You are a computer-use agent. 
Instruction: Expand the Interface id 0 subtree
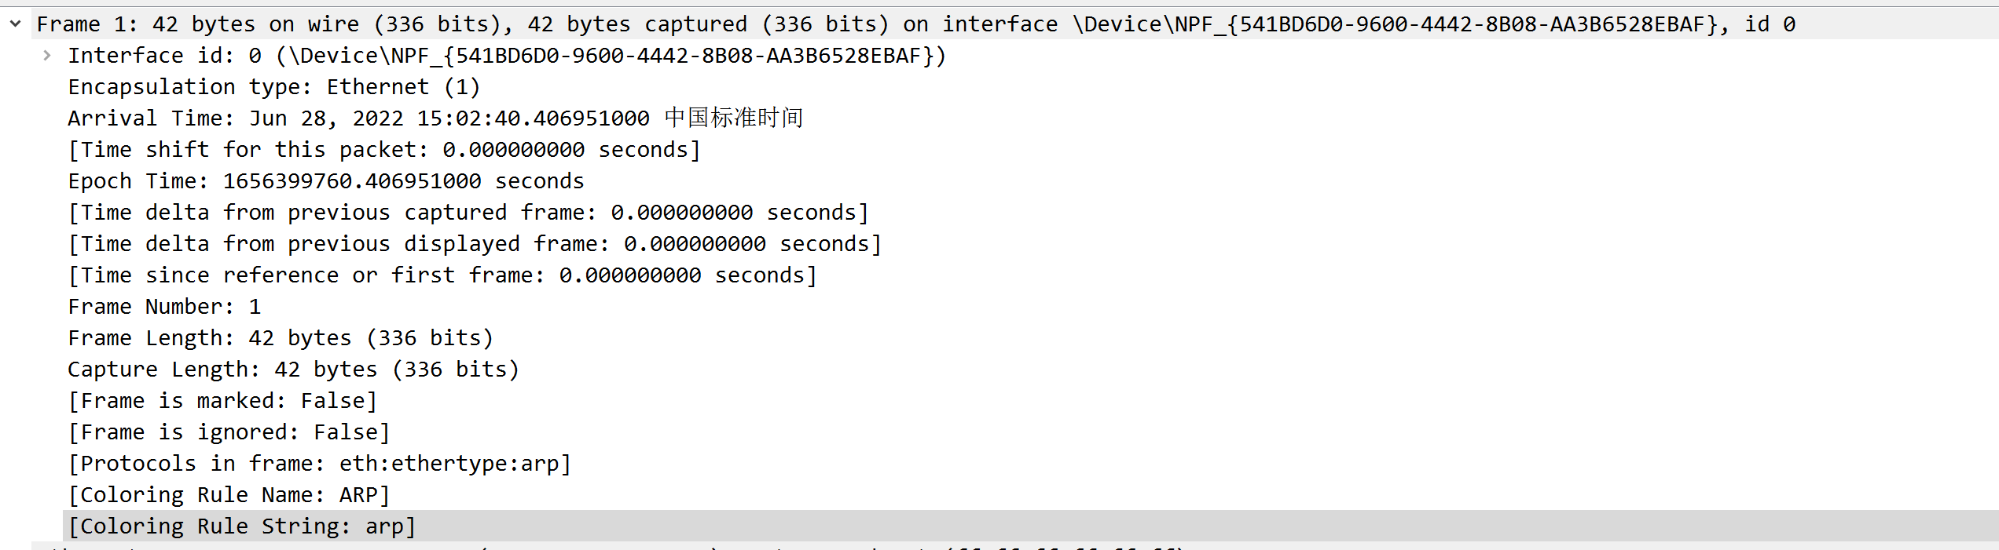pos(49,55)
